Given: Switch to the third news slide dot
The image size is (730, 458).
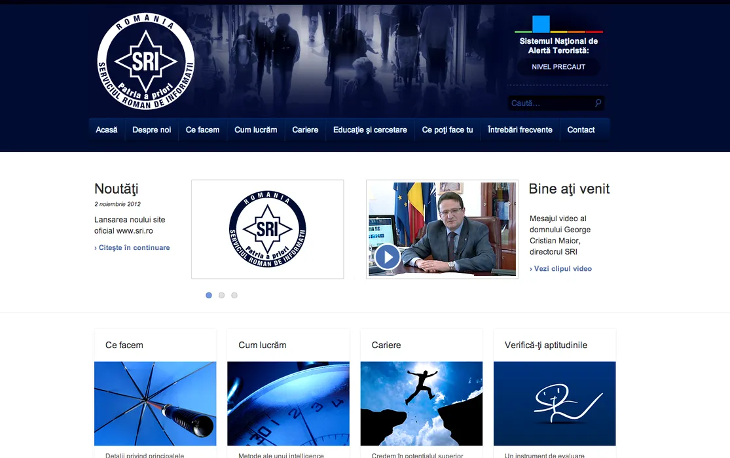Looking at the screenshot, I should coord(234,295).
